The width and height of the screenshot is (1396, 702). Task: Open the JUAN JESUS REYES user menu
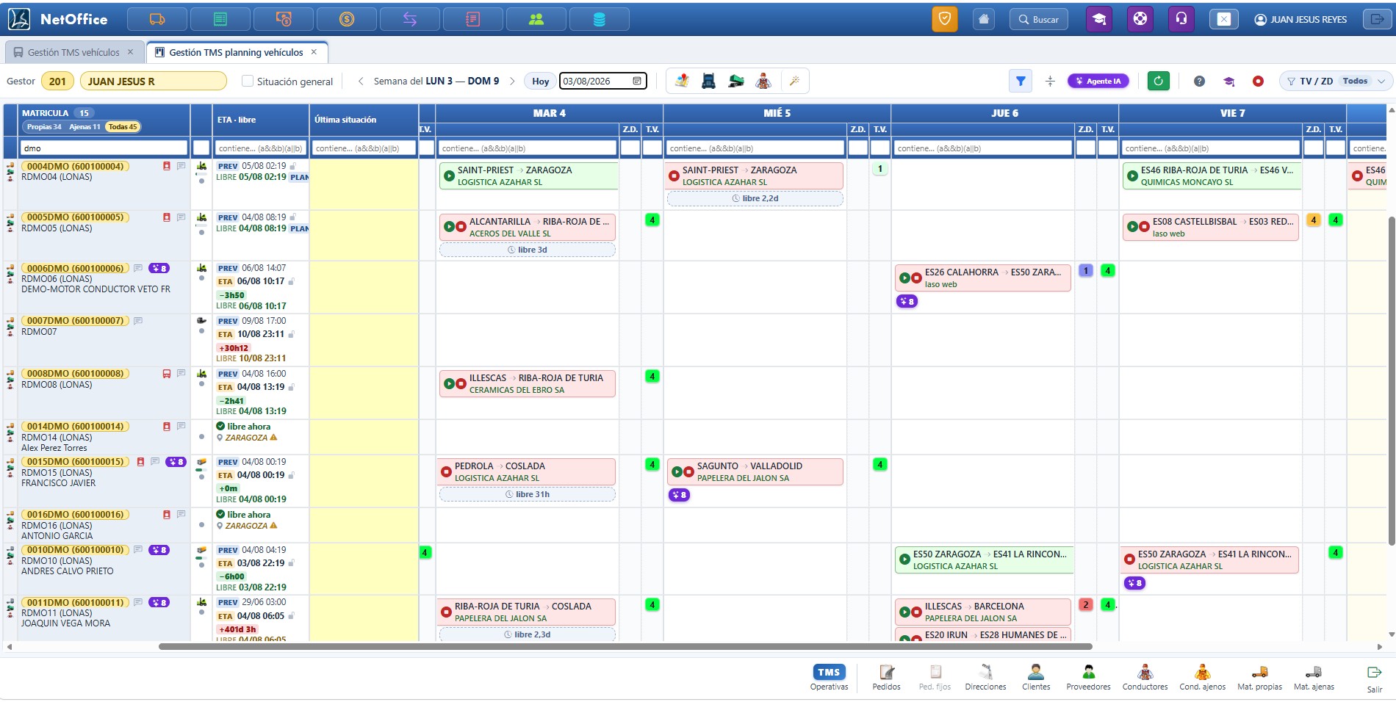(1301, 19)
